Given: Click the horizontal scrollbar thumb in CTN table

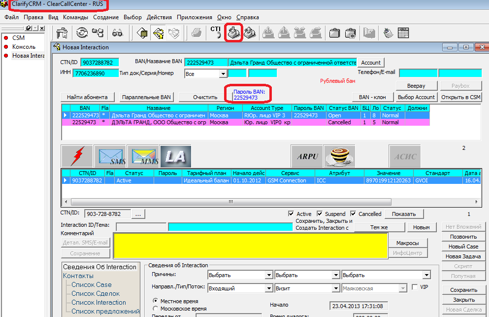Looking at the screenshot, I should (231, 202).
